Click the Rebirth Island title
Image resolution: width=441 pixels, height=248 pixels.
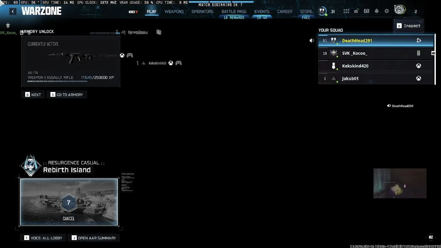[x=67, y=170]
